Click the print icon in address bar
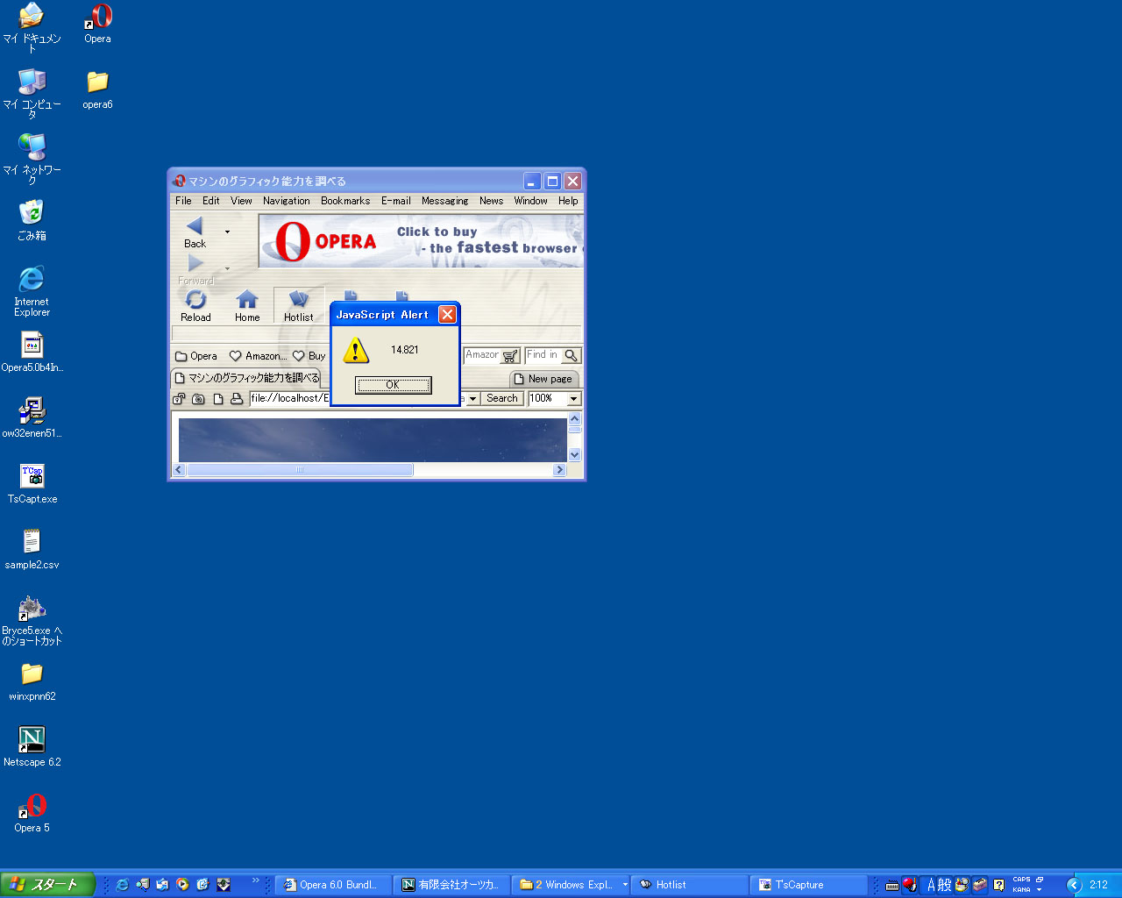This screenshot has width=1122, height=898. click(237, 399)
